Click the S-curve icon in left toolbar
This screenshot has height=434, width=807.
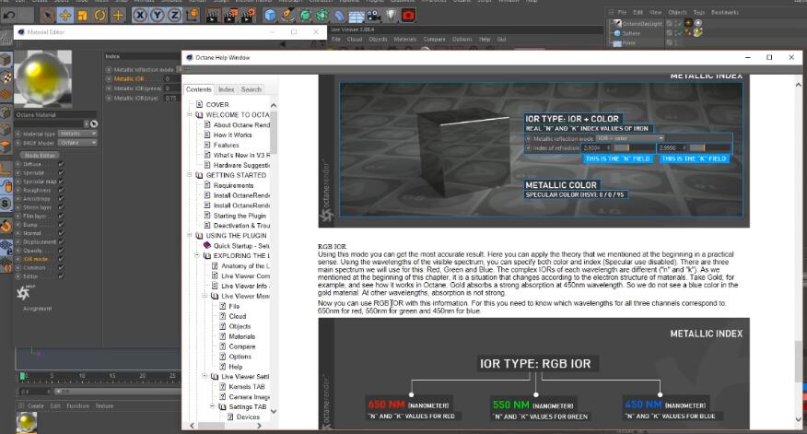[6, 204]
